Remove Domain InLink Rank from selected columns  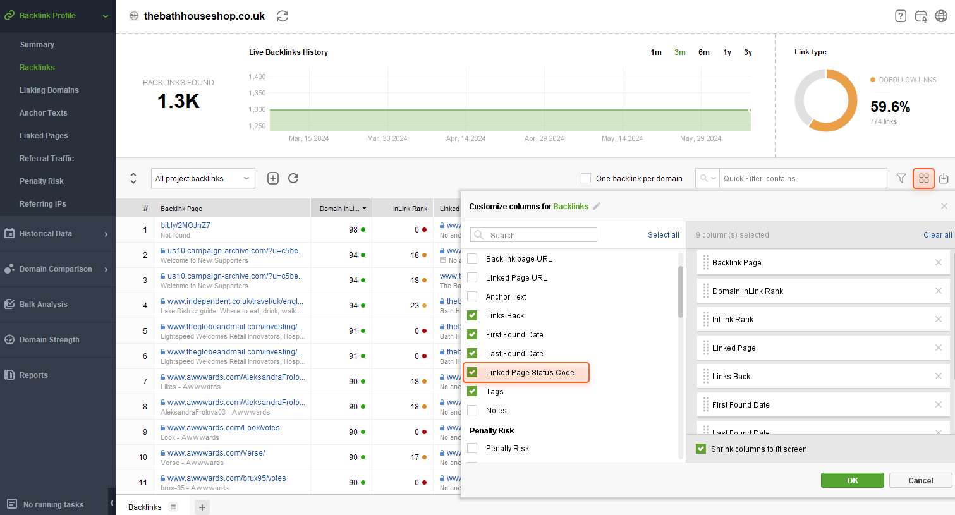pyautogui.click(x=939, y=291)
